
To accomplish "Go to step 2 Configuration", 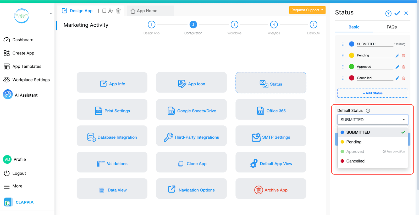I will pos(193,25).
